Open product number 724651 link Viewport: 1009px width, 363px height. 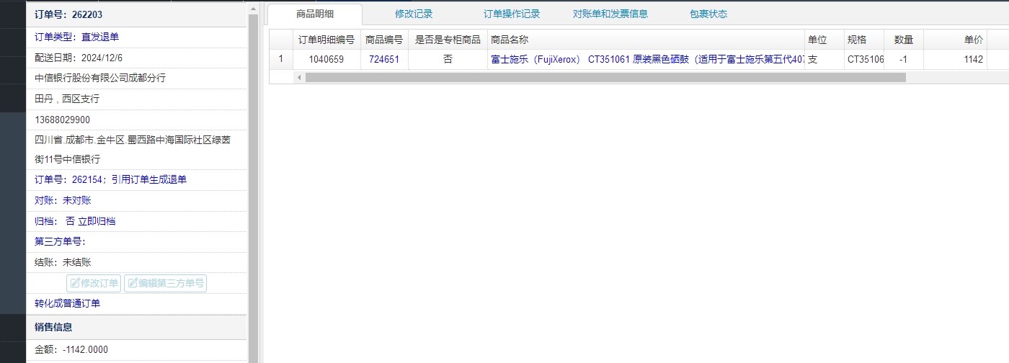pyautogui.click(x=384, y=60)
